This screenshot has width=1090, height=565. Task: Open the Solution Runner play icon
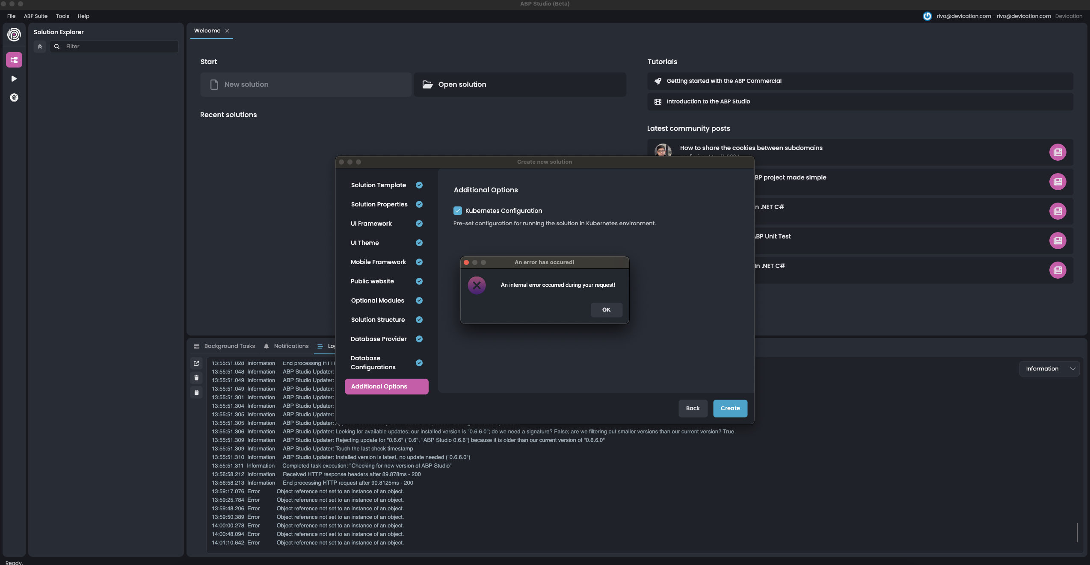point(14,79)
